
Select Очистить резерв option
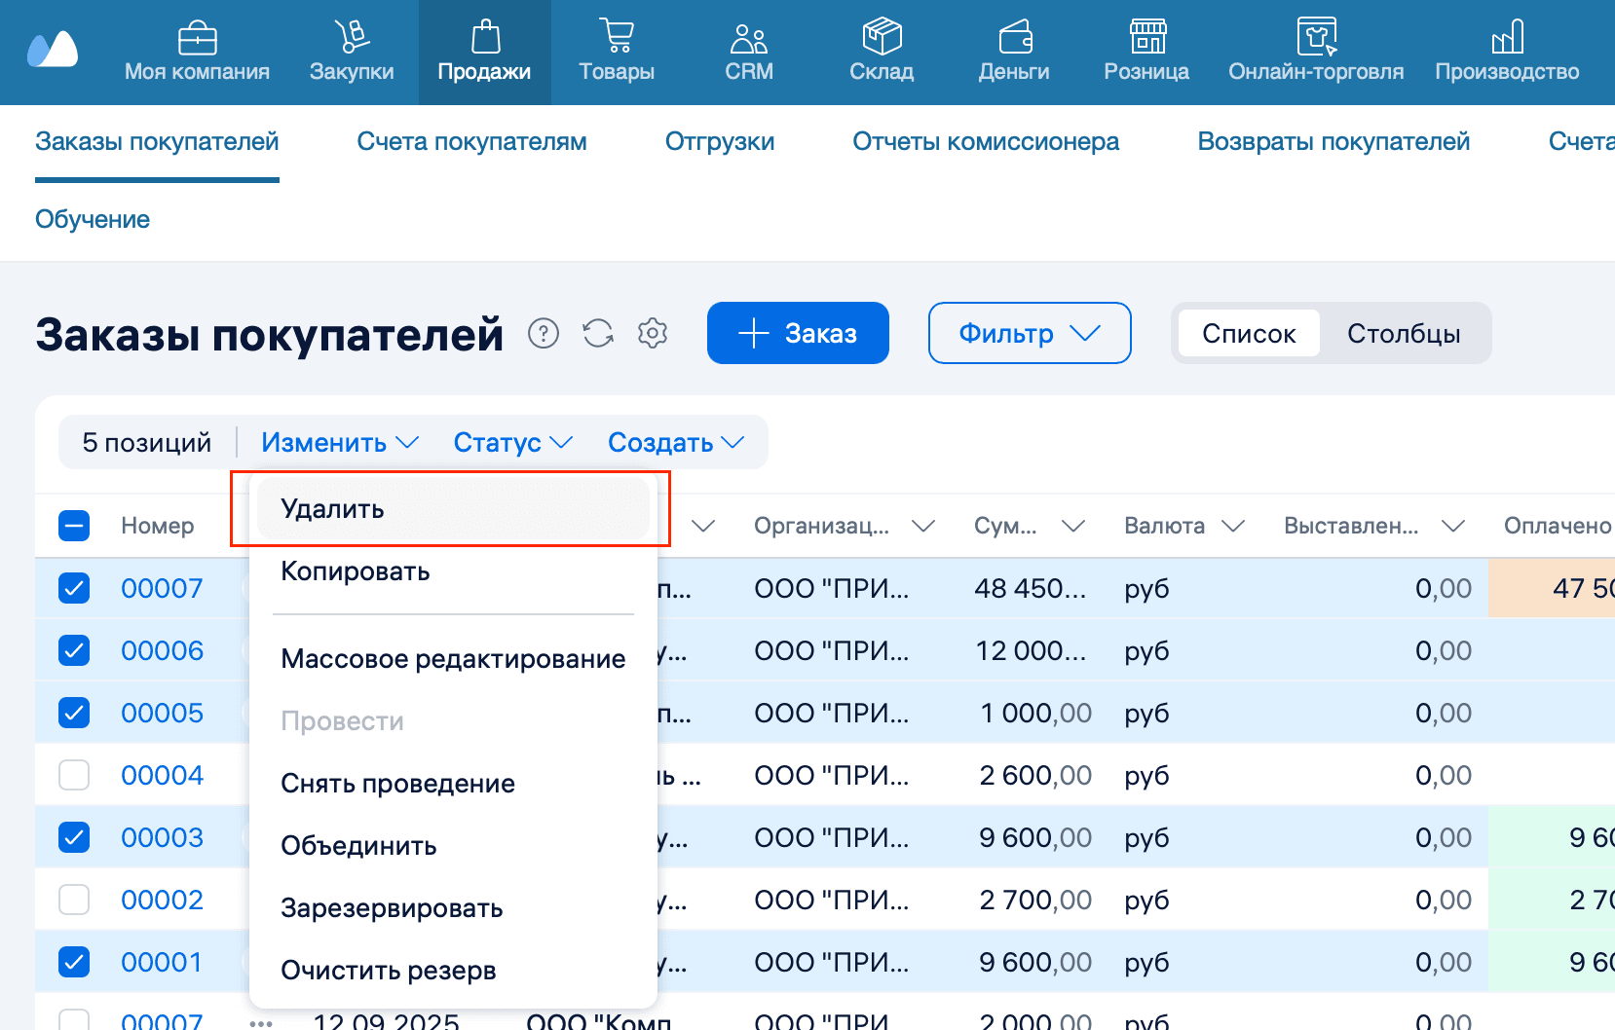click(x=453, y=971)
